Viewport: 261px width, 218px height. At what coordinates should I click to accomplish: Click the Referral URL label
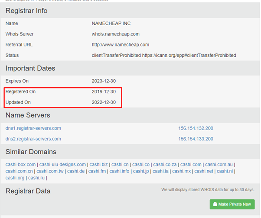pyautogui.click(x=19, y=45)
